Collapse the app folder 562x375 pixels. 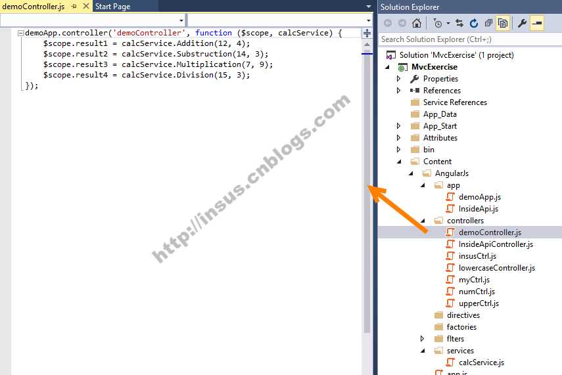(423, 185)
